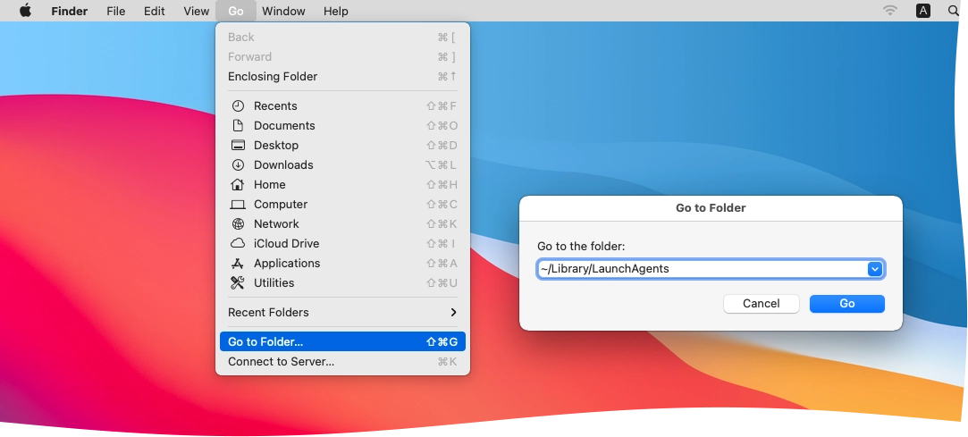Screen dimensions: 968x437
Task: Select Downloads label in Go menu
Action: (x=283, y=165)
